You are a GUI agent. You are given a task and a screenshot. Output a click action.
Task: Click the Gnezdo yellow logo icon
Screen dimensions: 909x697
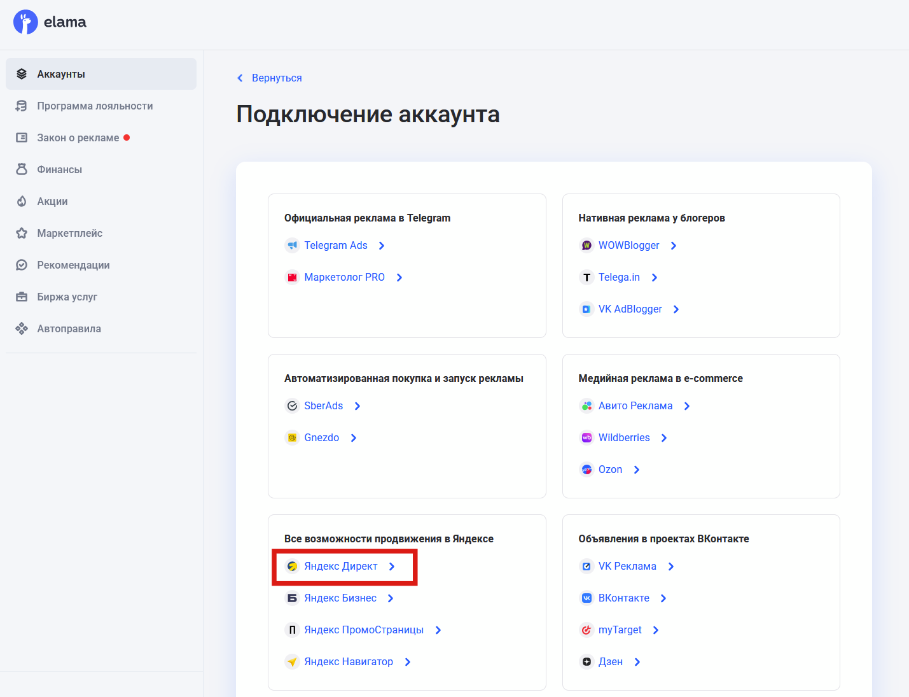[x=292, y=437]
